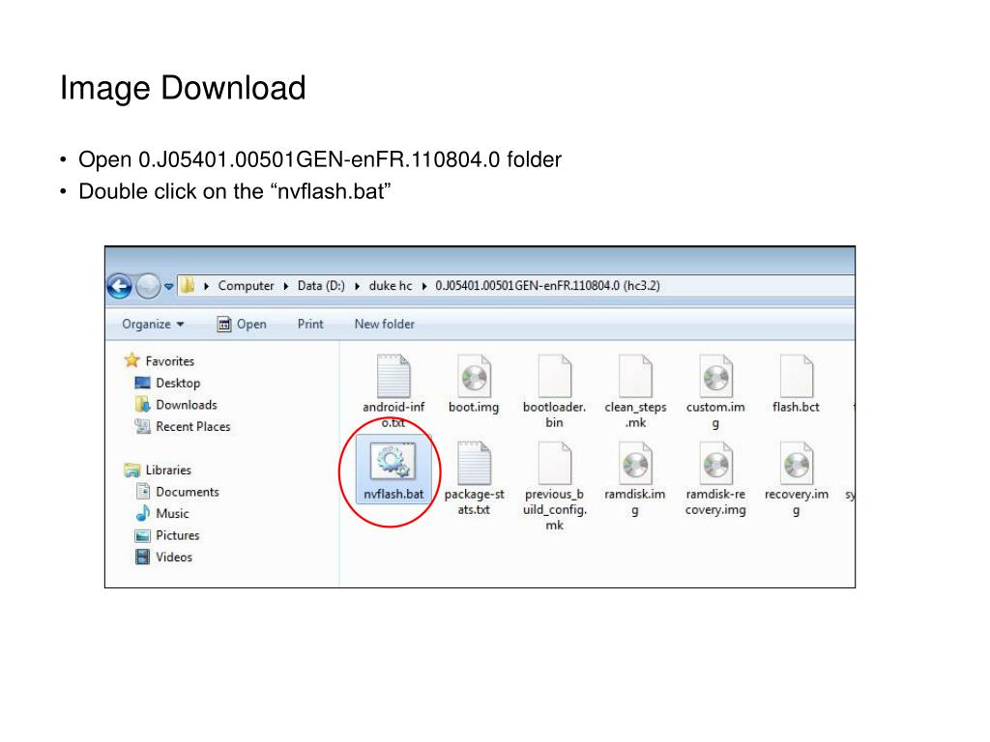The width and height of the screenshot is (990, 742).
Task: Open the Organize dropdown menu
Action: tap(153, 324)
